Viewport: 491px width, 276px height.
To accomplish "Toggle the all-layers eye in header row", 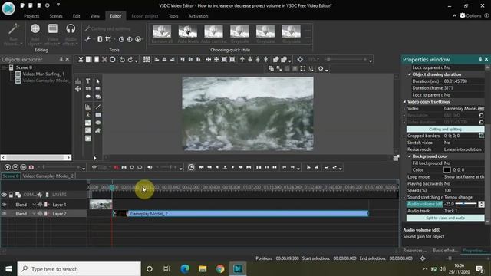I will click(x=4, y=195).
